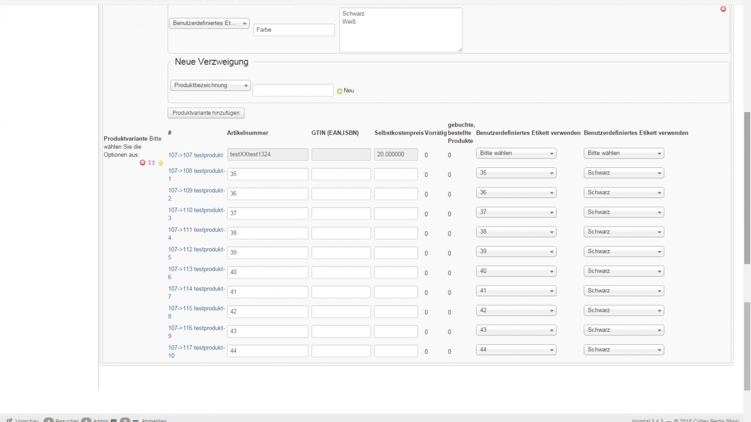Viewport: 751px width, 422px height.
Task: Click the messages envelope icon in footer
Action: [114, 421]
